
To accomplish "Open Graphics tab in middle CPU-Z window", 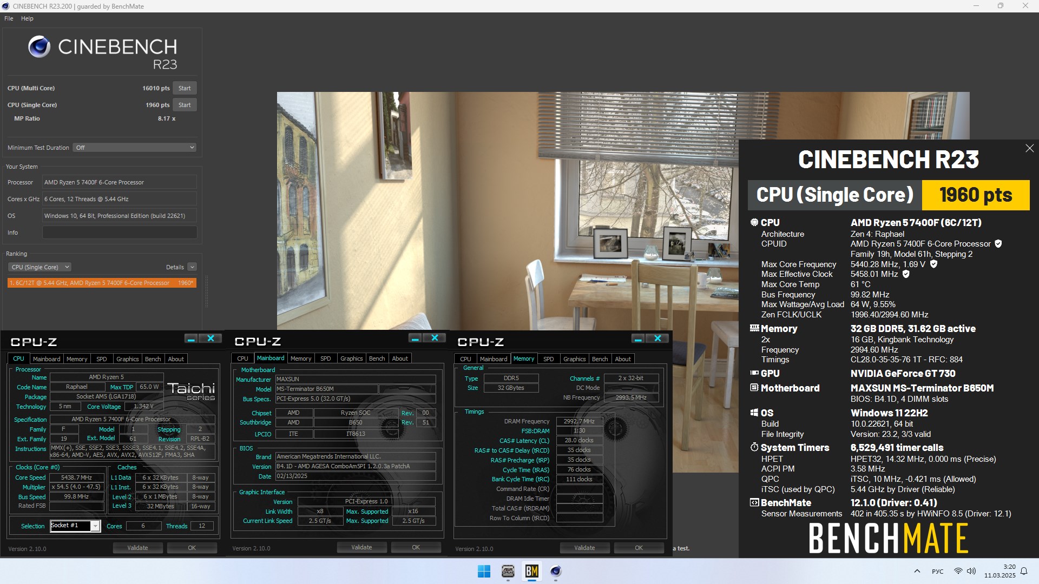I will (351, 359).
